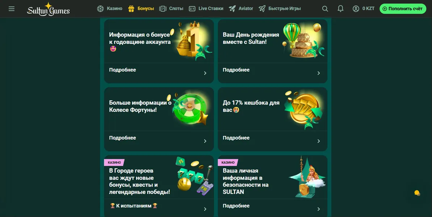Image resolution: width=432 pixels, height=217 pixels.
Task: Open the notifications bell
Action: point(340,9)
